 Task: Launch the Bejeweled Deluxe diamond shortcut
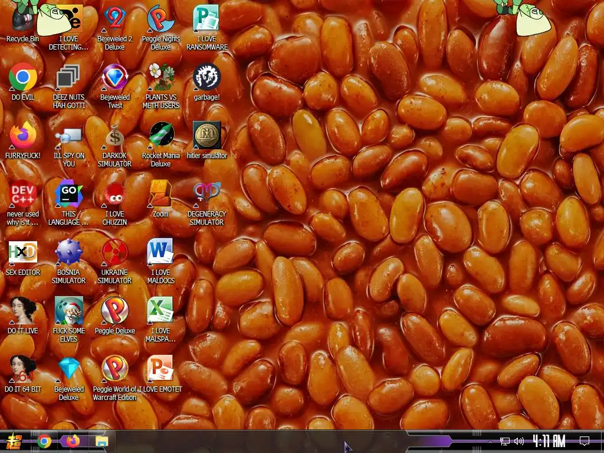68,377
